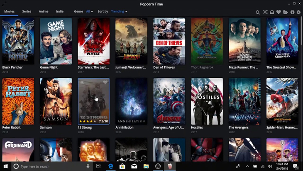Open the Hostiles poster
The height and width of the screenshot is (171, 303).
click(x=207, y=101)
